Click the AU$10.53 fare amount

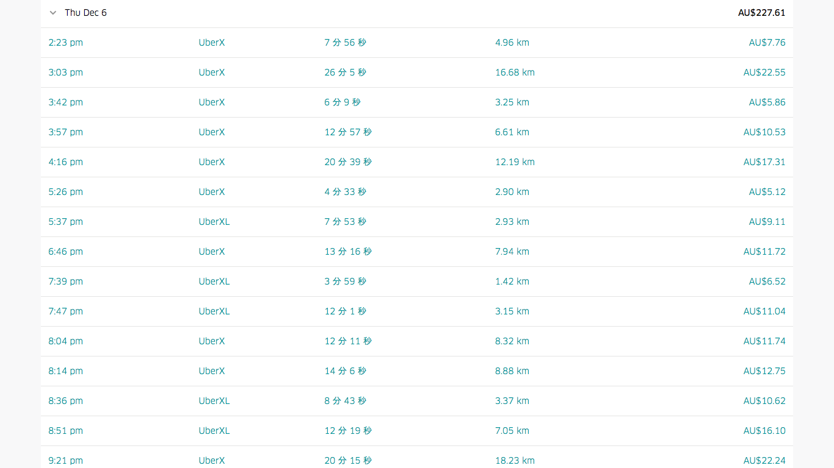pyautogui.click(x=764, y=132)
